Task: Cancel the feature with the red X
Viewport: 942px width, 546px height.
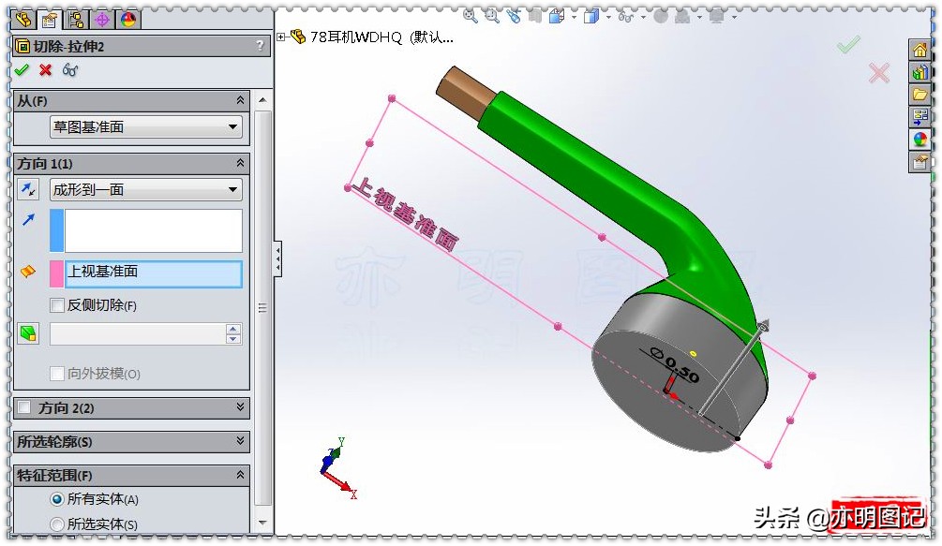Action: coord(44,68)
